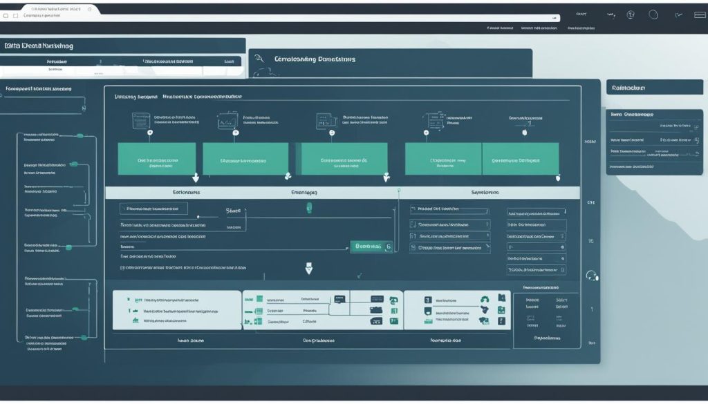Viewport: 708px width, 404px height.
Task: Click the magnifier search icon in the header panel
Action: 259,58
